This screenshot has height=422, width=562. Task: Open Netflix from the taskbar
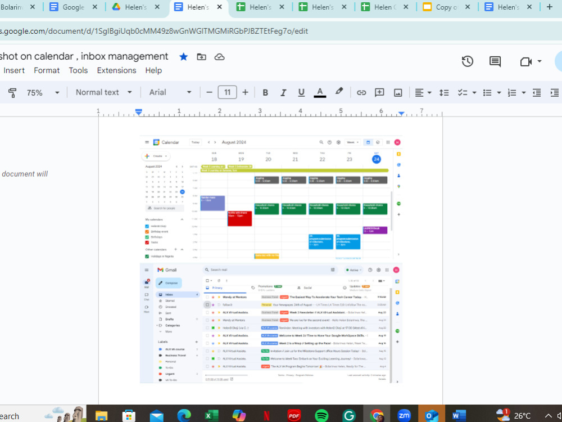[x=266, y=416]
